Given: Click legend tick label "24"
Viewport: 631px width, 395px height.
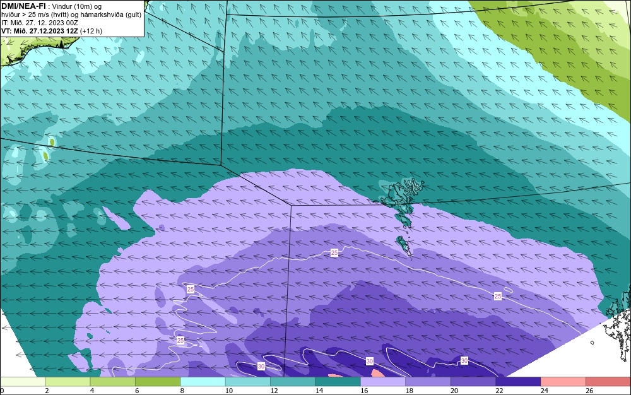Looking at the screenshot, I should click(545, 391).
